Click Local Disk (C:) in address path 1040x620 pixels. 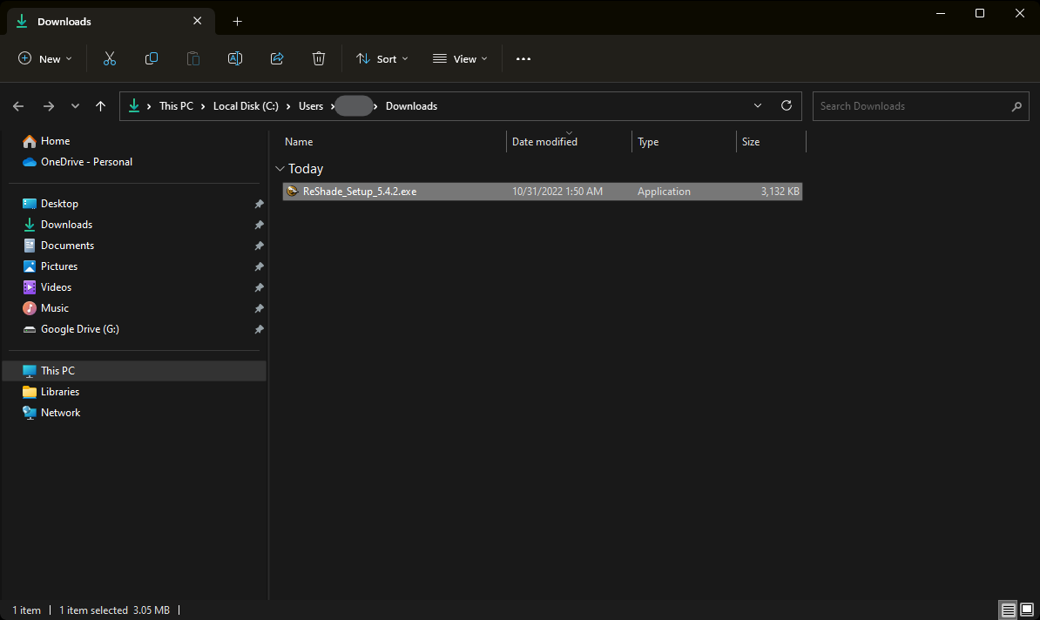(x=246, y=106)
